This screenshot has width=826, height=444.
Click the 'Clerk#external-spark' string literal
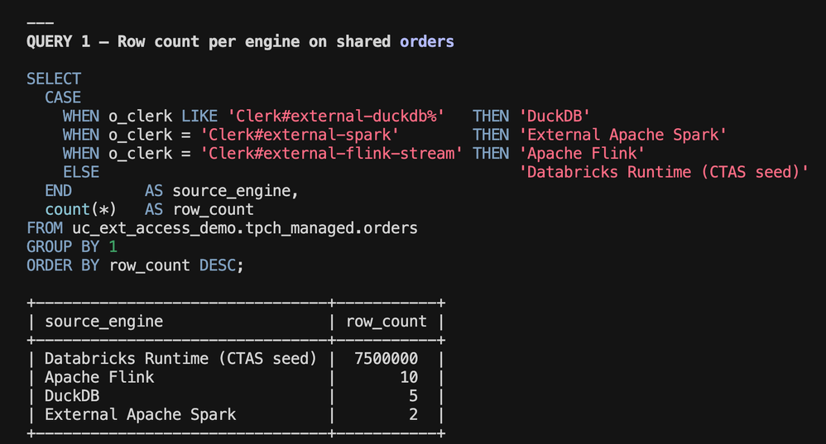pos(300,135)
